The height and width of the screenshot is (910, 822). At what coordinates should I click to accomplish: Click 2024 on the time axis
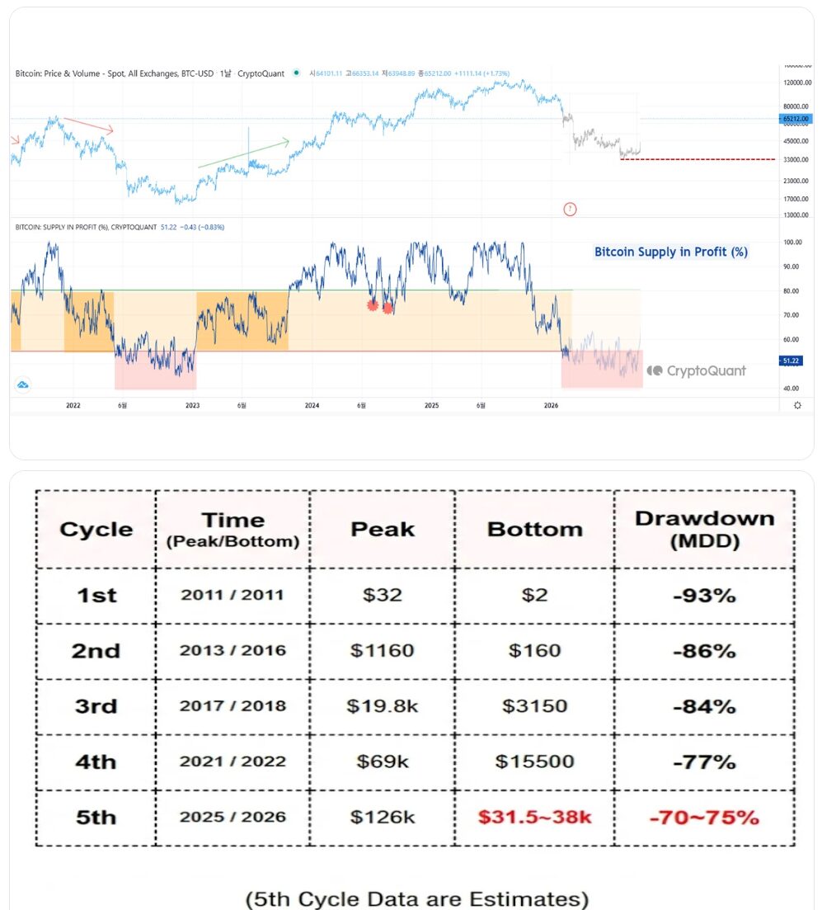(x=312, y=405)
